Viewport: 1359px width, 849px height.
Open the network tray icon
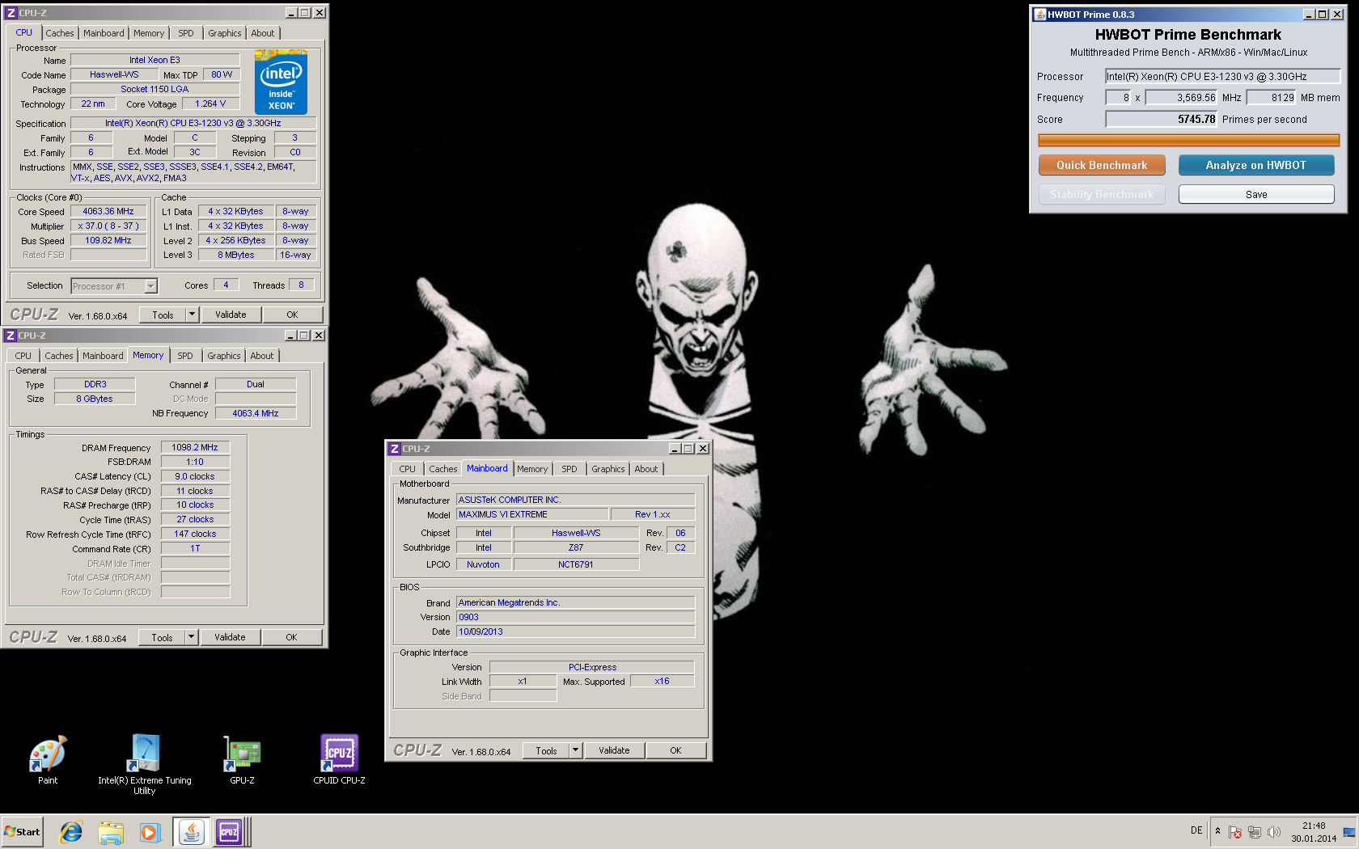(1255, 832)
